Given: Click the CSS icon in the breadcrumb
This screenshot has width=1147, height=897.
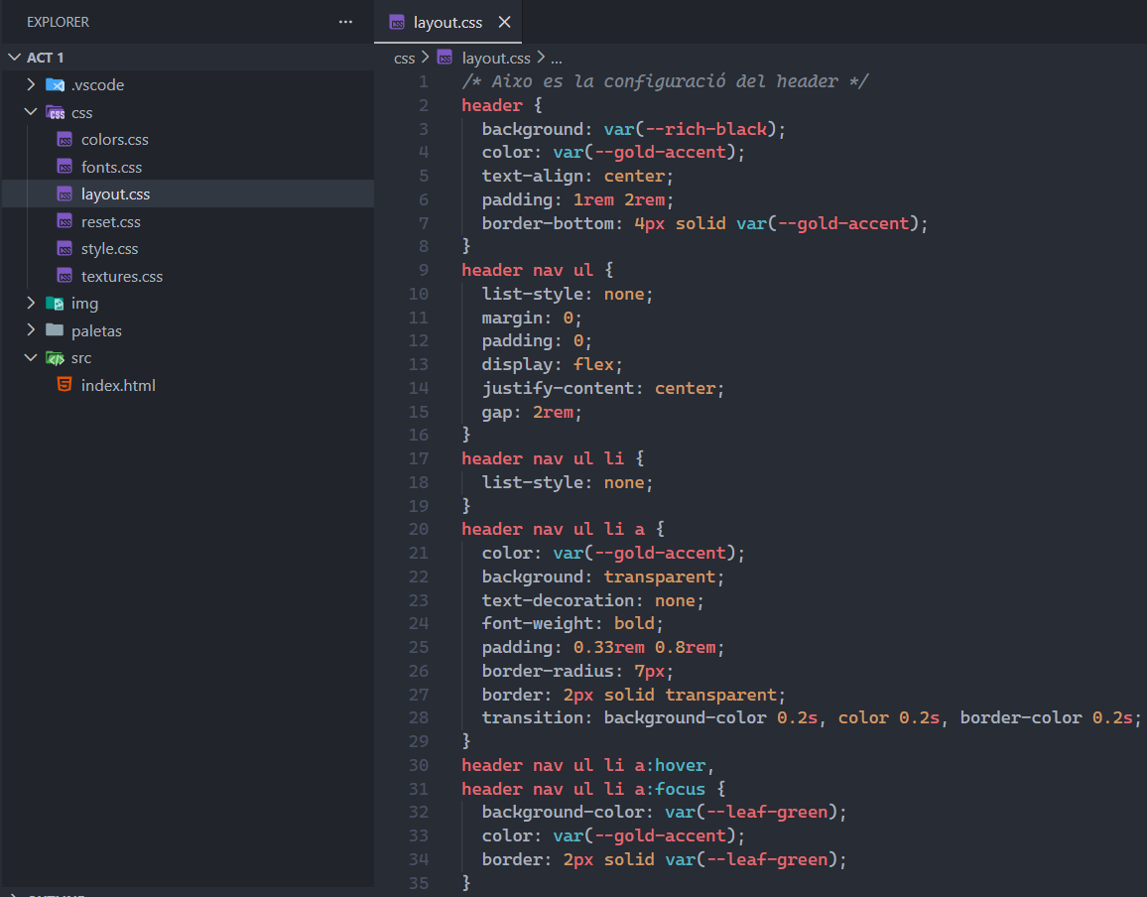Looking at the screenshot, I should tap(445, 59).
